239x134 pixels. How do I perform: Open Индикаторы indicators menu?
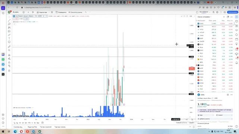(x=42, y=12)
